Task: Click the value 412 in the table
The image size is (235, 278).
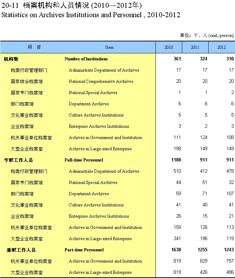Action: [x=204, y=171]
